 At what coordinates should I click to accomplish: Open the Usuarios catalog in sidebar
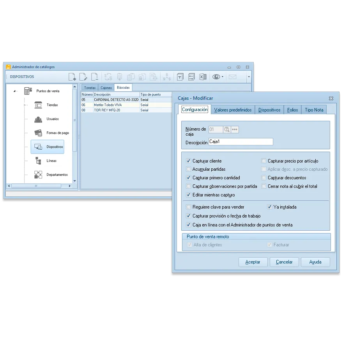click(x=52, y=119)
